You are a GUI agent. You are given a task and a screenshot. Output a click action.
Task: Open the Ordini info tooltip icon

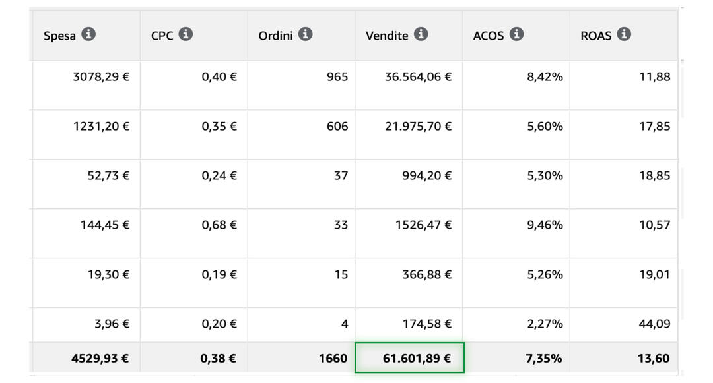pos(305,34)
